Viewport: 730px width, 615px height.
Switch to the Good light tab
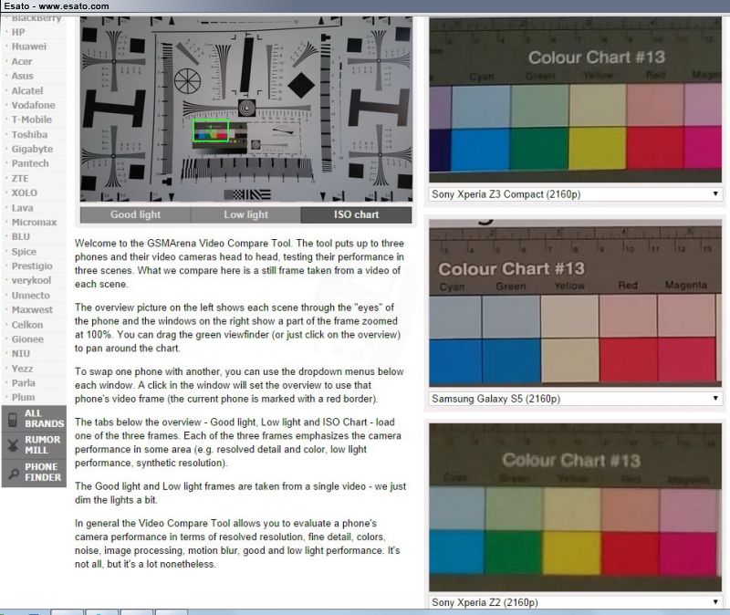point(135,214)
